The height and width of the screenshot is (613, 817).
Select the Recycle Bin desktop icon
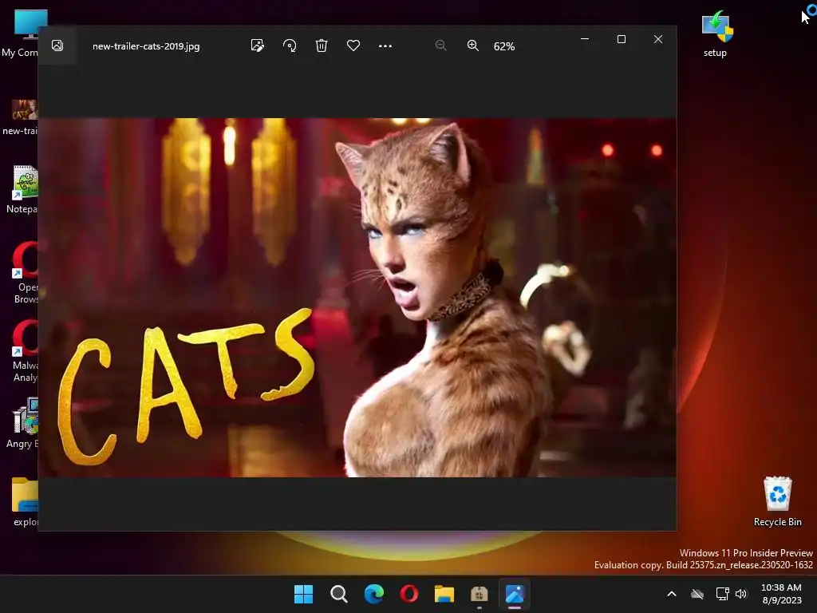coord(777,501)
